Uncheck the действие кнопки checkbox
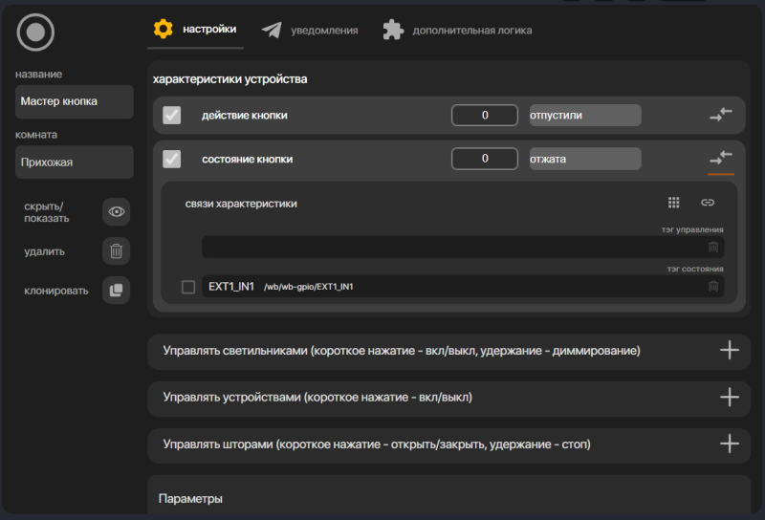 click(172, 115)
